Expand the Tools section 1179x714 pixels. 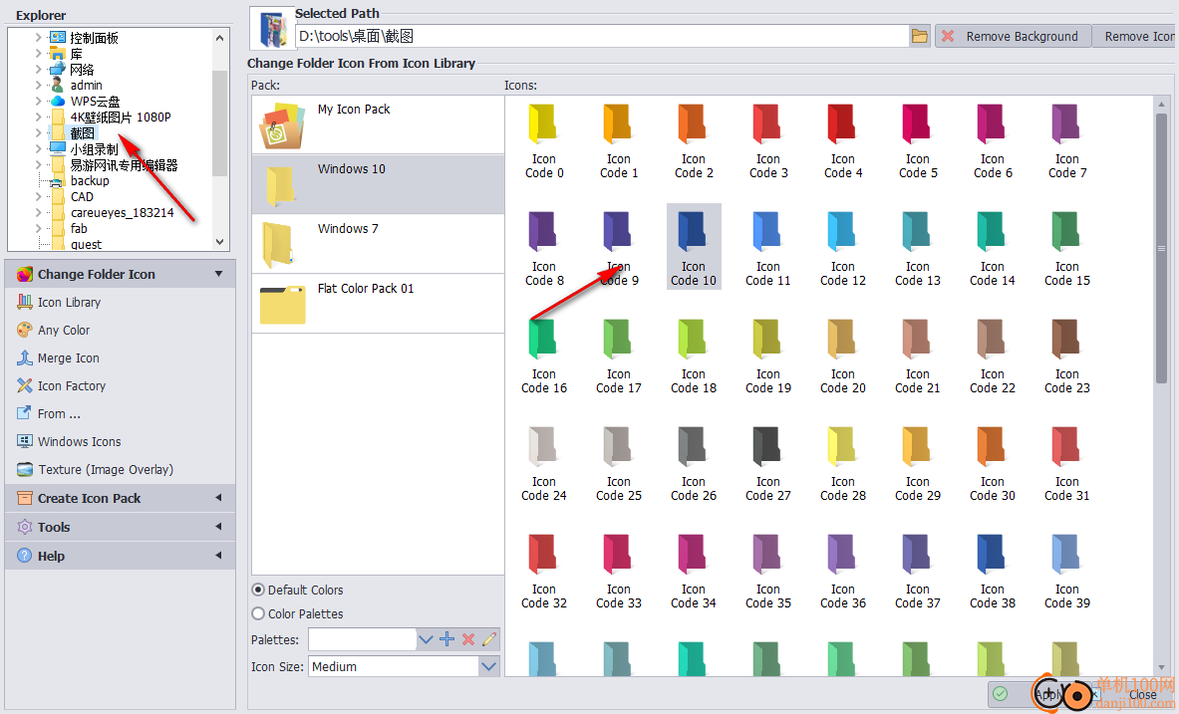(219, 526)
